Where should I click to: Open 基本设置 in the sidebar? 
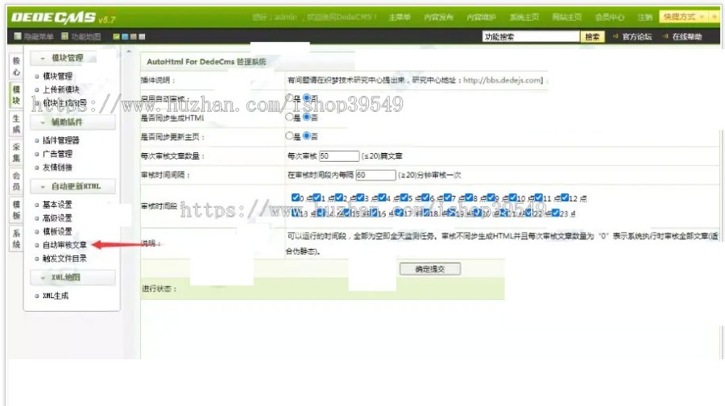click(x=57, y=205)
